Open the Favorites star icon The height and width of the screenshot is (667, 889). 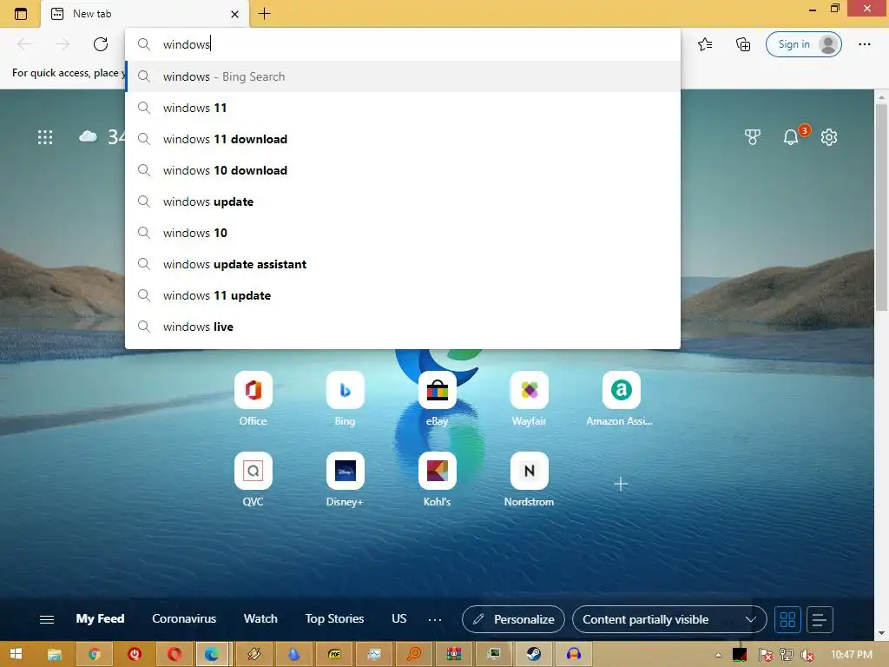coord(705,44)
